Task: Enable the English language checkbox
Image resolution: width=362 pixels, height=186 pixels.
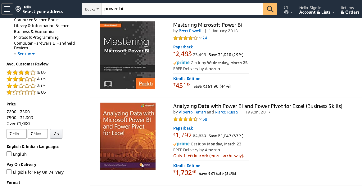Action: click(9, 154)
